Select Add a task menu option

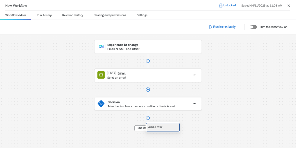pyautogui.click(x=163, y=127)
